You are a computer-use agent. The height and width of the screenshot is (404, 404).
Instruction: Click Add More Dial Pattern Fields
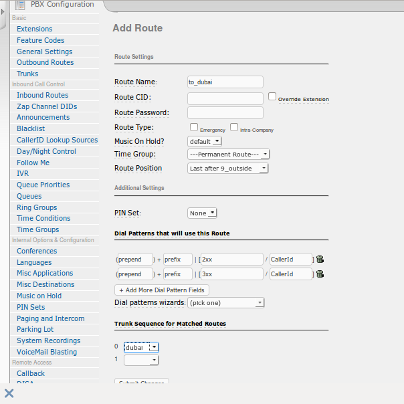click(x=162, y=290)
